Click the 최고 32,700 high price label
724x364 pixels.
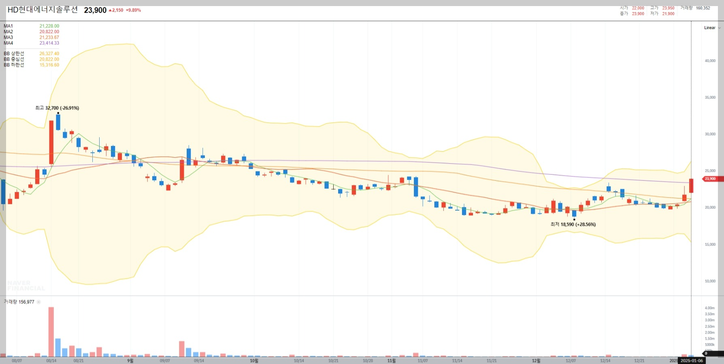tap(57, 108)
